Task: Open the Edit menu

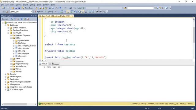Action: tap(7, 5)
